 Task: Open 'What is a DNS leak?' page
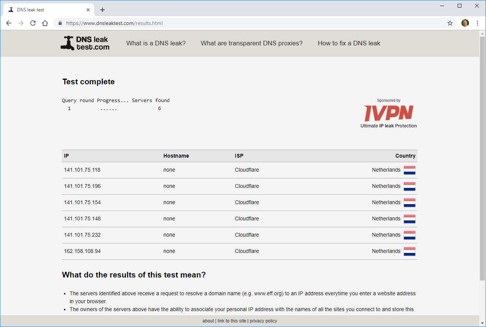coord(156,43)
